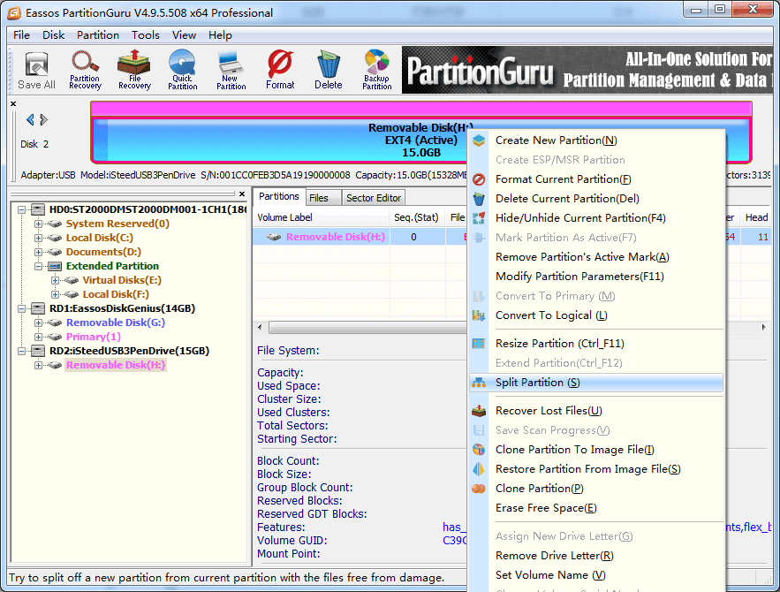Click the PartitionGuru title bar app icon
Viewport: 780px width, 592px height.
[x=14, y=12]
